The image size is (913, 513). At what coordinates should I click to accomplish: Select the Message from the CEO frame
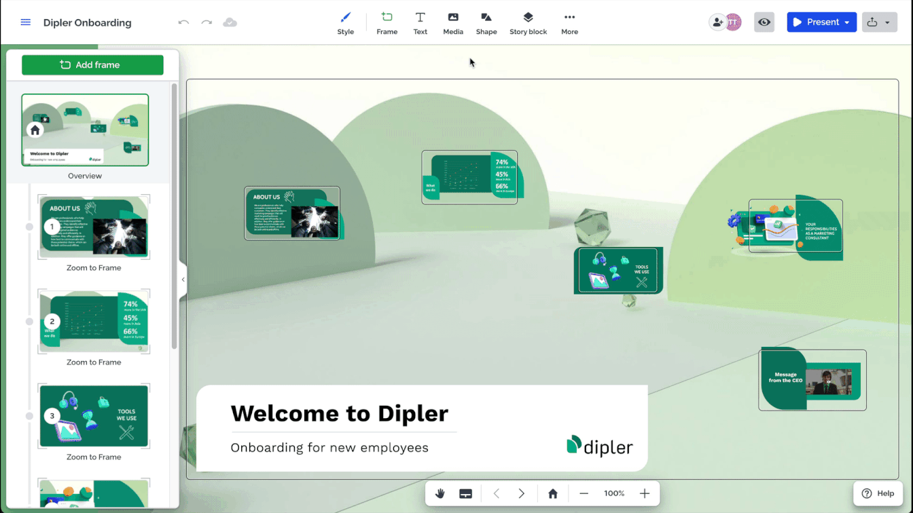812,380
